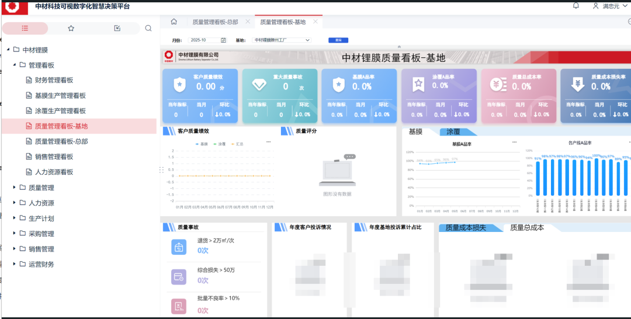Switch to the 质量管理看板-总部 tab
Viewport: 631px width, 319px height.
point(215,22)
